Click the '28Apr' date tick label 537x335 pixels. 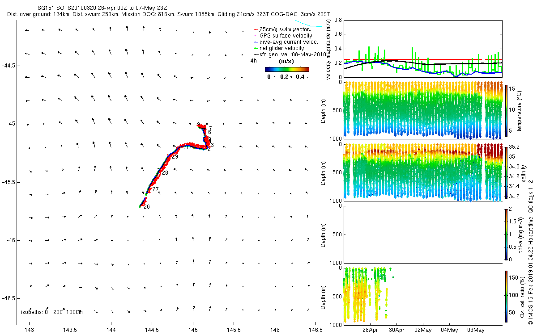[x=371, y=330]
